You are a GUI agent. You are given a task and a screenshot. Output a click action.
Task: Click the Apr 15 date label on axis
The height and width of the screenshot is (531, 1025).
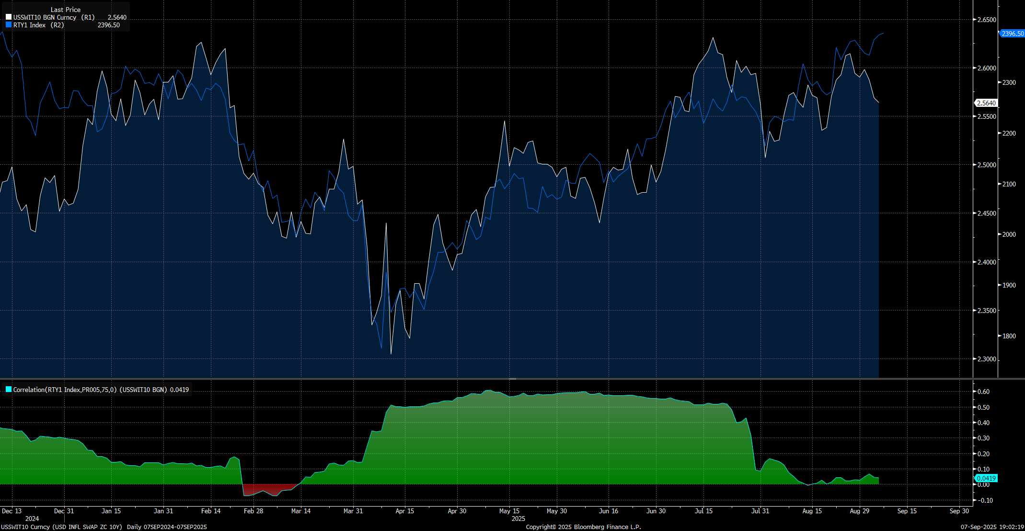(404, 511)
